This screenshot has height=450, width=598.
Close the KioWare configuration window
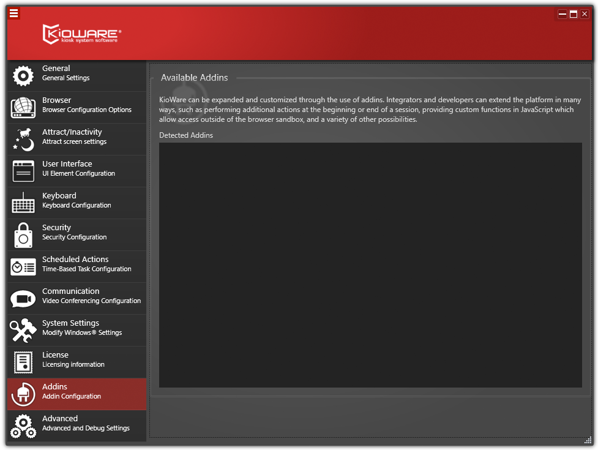point(585,14)
